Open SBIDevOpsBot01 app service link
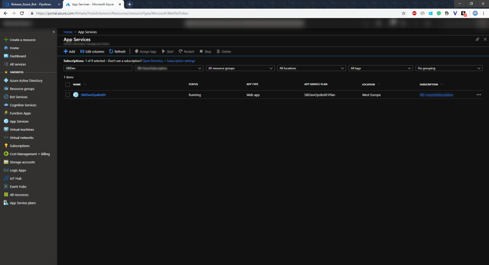489x265 pixels. tap(93, 95)
